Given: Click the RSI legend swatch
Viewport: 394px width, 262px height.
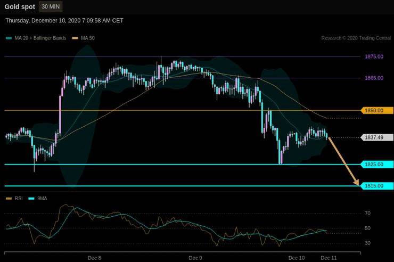Looking at the screenshot, I should [x=9, y=199].
